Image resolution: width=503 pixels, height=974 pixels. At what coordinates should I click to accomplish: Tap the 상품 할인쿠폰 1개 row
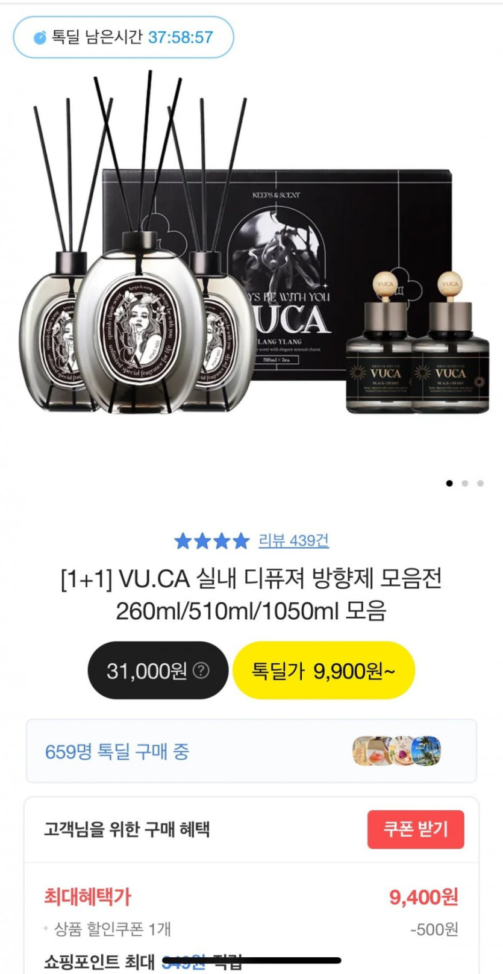[251, 929]
